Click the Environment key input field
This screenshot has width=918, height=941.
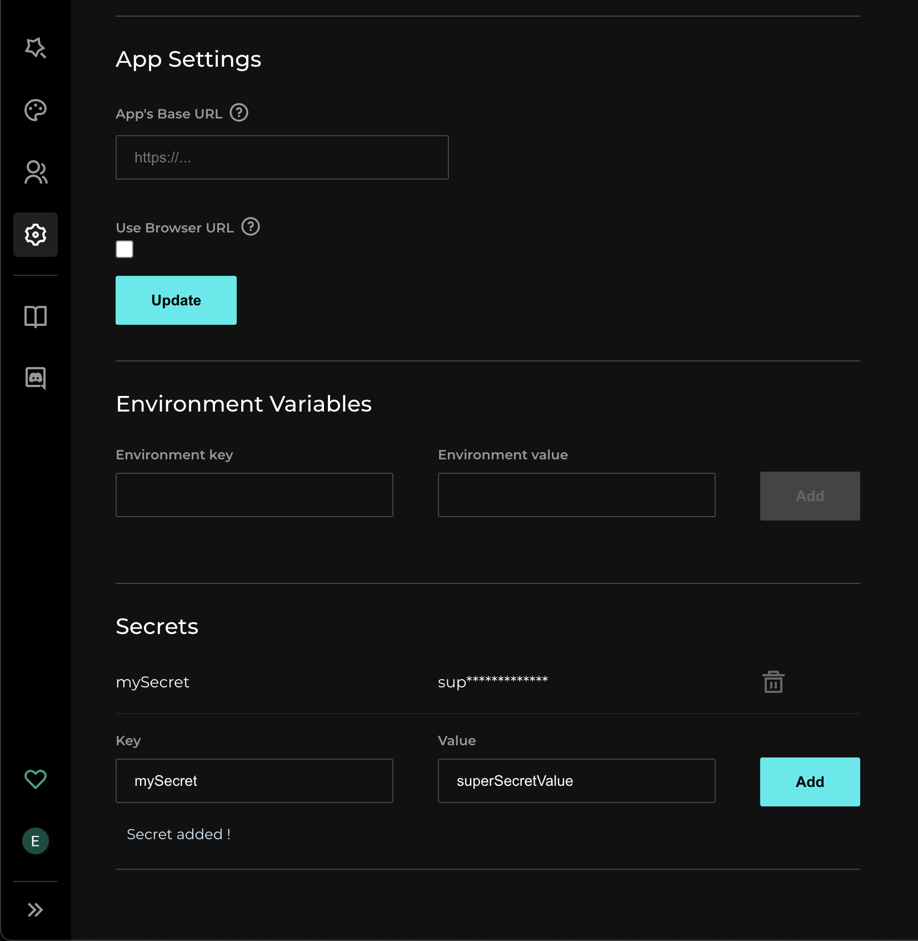(x=254, y=495)
